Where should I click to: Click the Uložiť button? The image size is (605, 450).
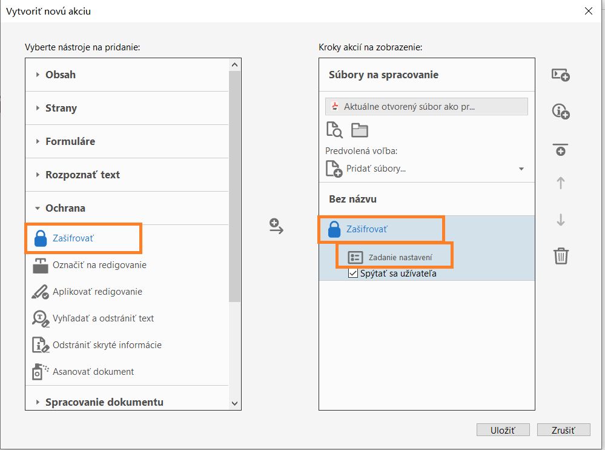(x=503, y=430)
